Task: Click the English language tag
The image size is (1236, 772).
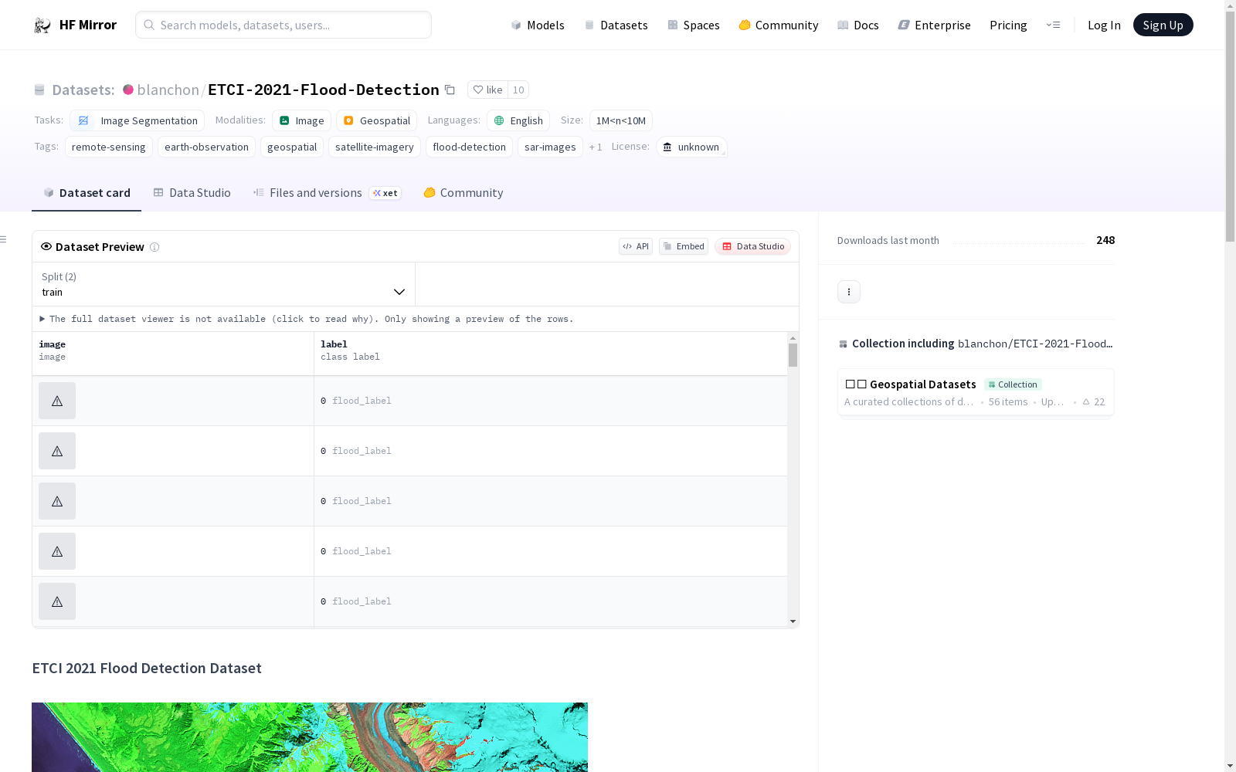Action: (x=518, y=120)
